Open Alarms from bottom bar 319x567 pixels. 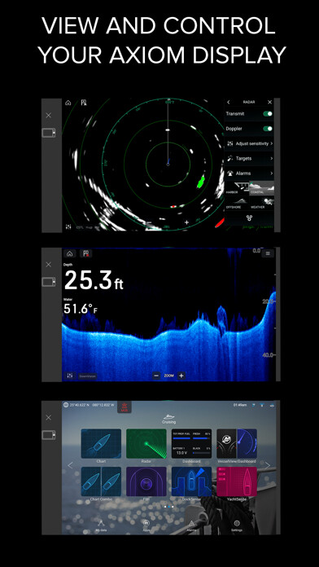coord(191,525)
